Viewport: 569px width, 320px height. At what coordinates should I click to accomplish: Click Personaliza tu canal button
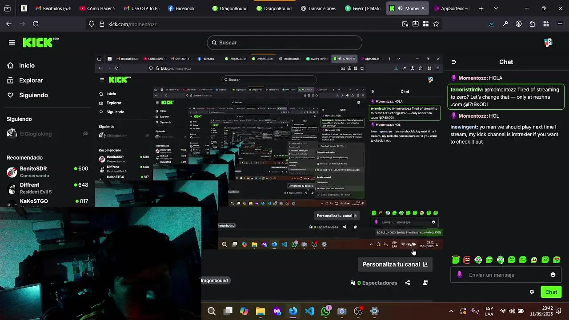pos(395,264)
